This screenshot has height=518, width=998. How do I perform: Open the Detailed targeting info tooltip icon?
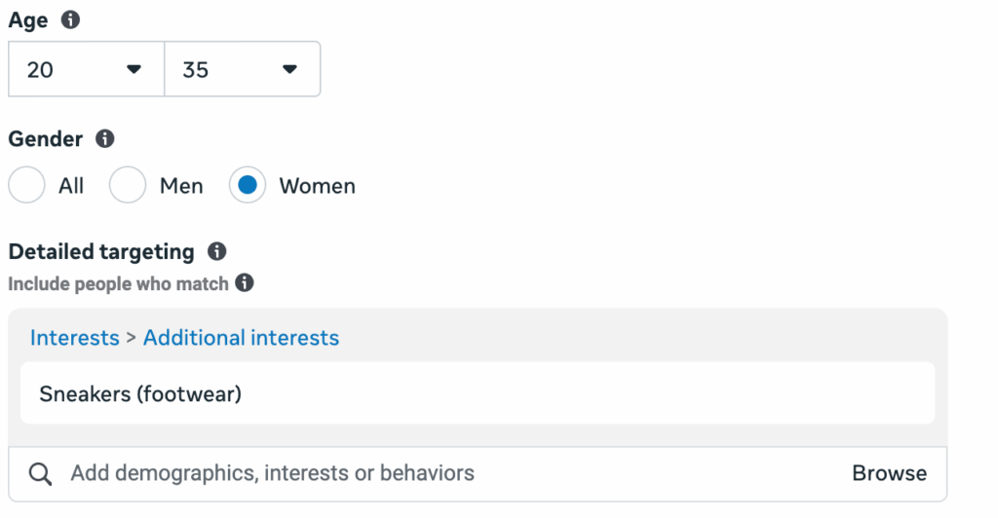(216, 252)
